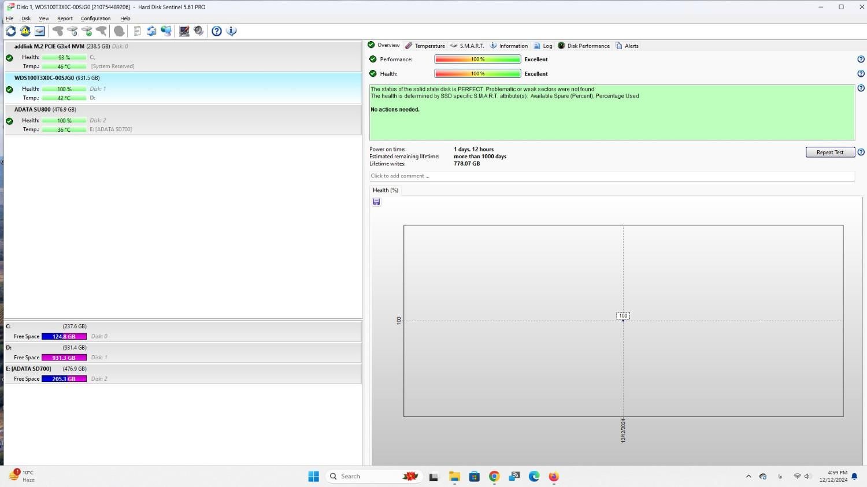Click the notification bell in system tray

tap(854, 477)
